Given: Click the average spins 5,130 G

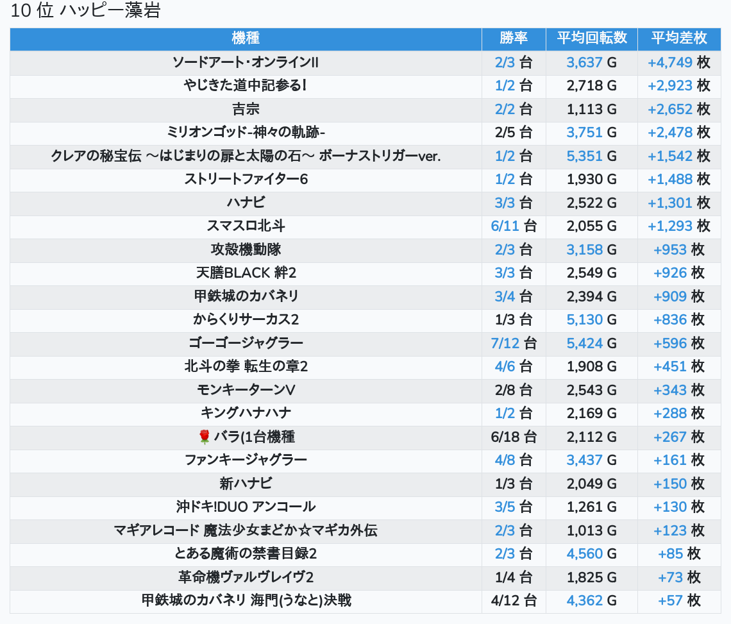Looking at the screenshot, I should click(x=592, y=319).
